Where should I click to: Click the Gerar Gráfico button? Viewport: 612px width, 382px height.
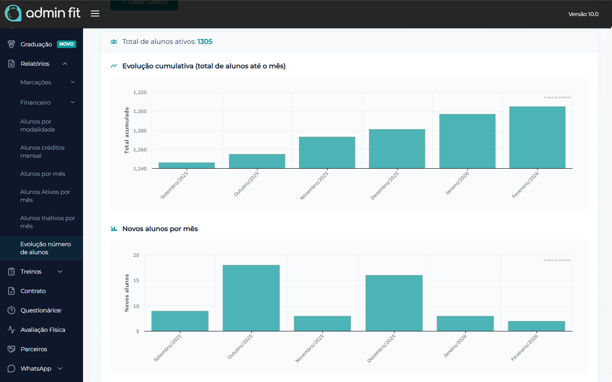(x=144, y=4)
